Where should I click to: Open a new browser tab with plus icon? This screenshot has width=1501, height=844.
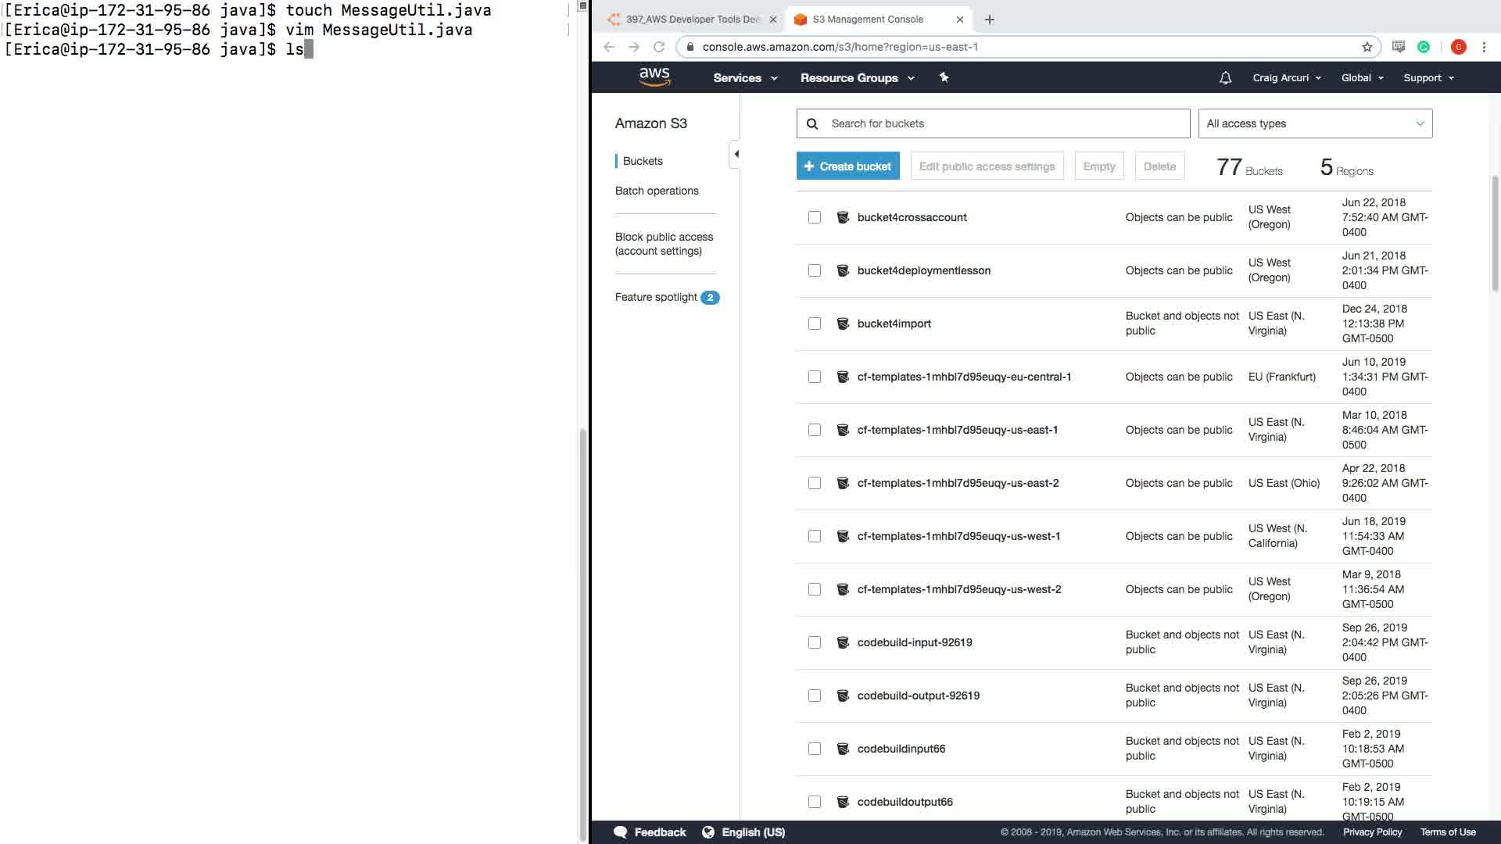tap(989, 20)
